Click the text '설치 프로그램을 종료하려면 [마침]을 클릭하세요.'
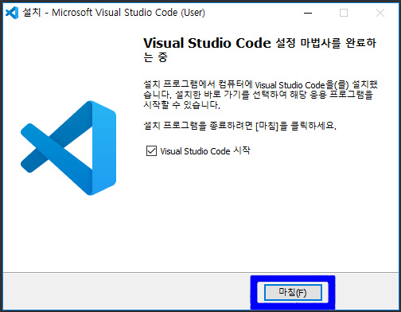The height and width of the screenshot is (312, 401). pyautogui.click(x=239, y=126)
